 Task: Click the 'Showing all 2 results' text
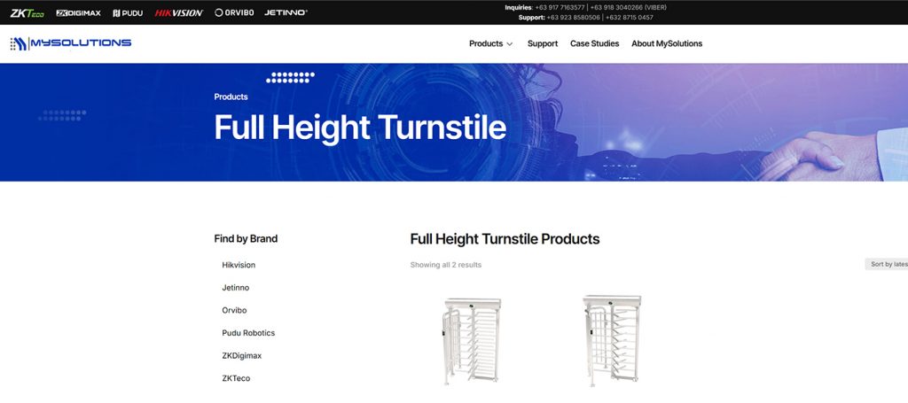[x=446, y=265]
